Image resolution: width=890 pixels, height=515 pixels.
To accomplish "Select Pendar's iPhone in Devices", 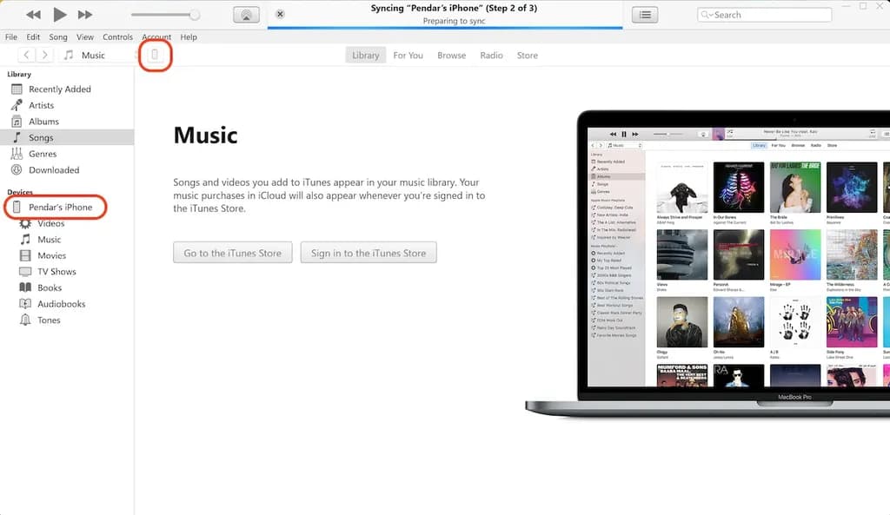I will point(59,208).
